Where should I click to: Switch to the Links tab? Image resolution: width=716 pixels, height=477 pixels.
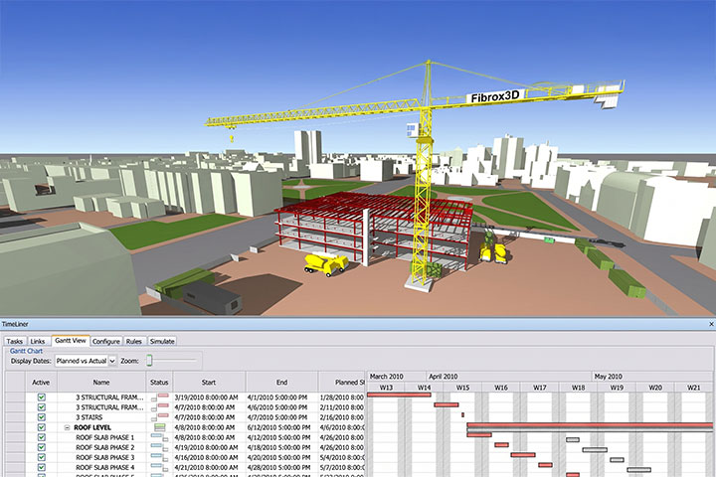[38, 341]
